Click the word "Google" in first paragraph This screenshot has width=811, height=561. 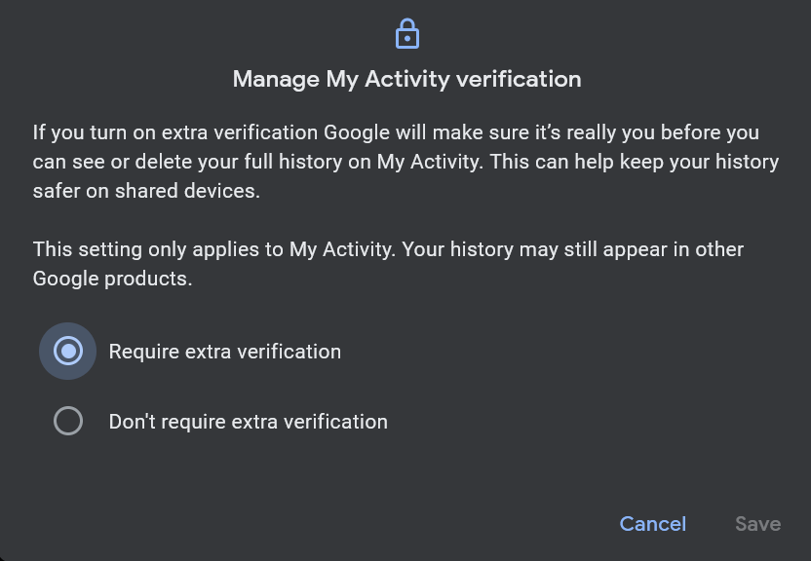(357, 132)
